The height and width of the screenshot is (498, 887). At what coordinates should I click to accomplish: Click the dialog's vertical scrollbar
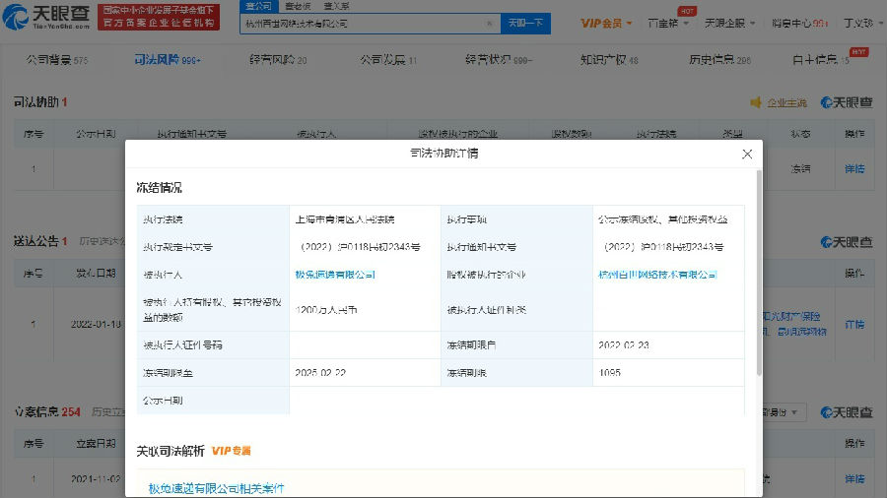coord(759,273)
